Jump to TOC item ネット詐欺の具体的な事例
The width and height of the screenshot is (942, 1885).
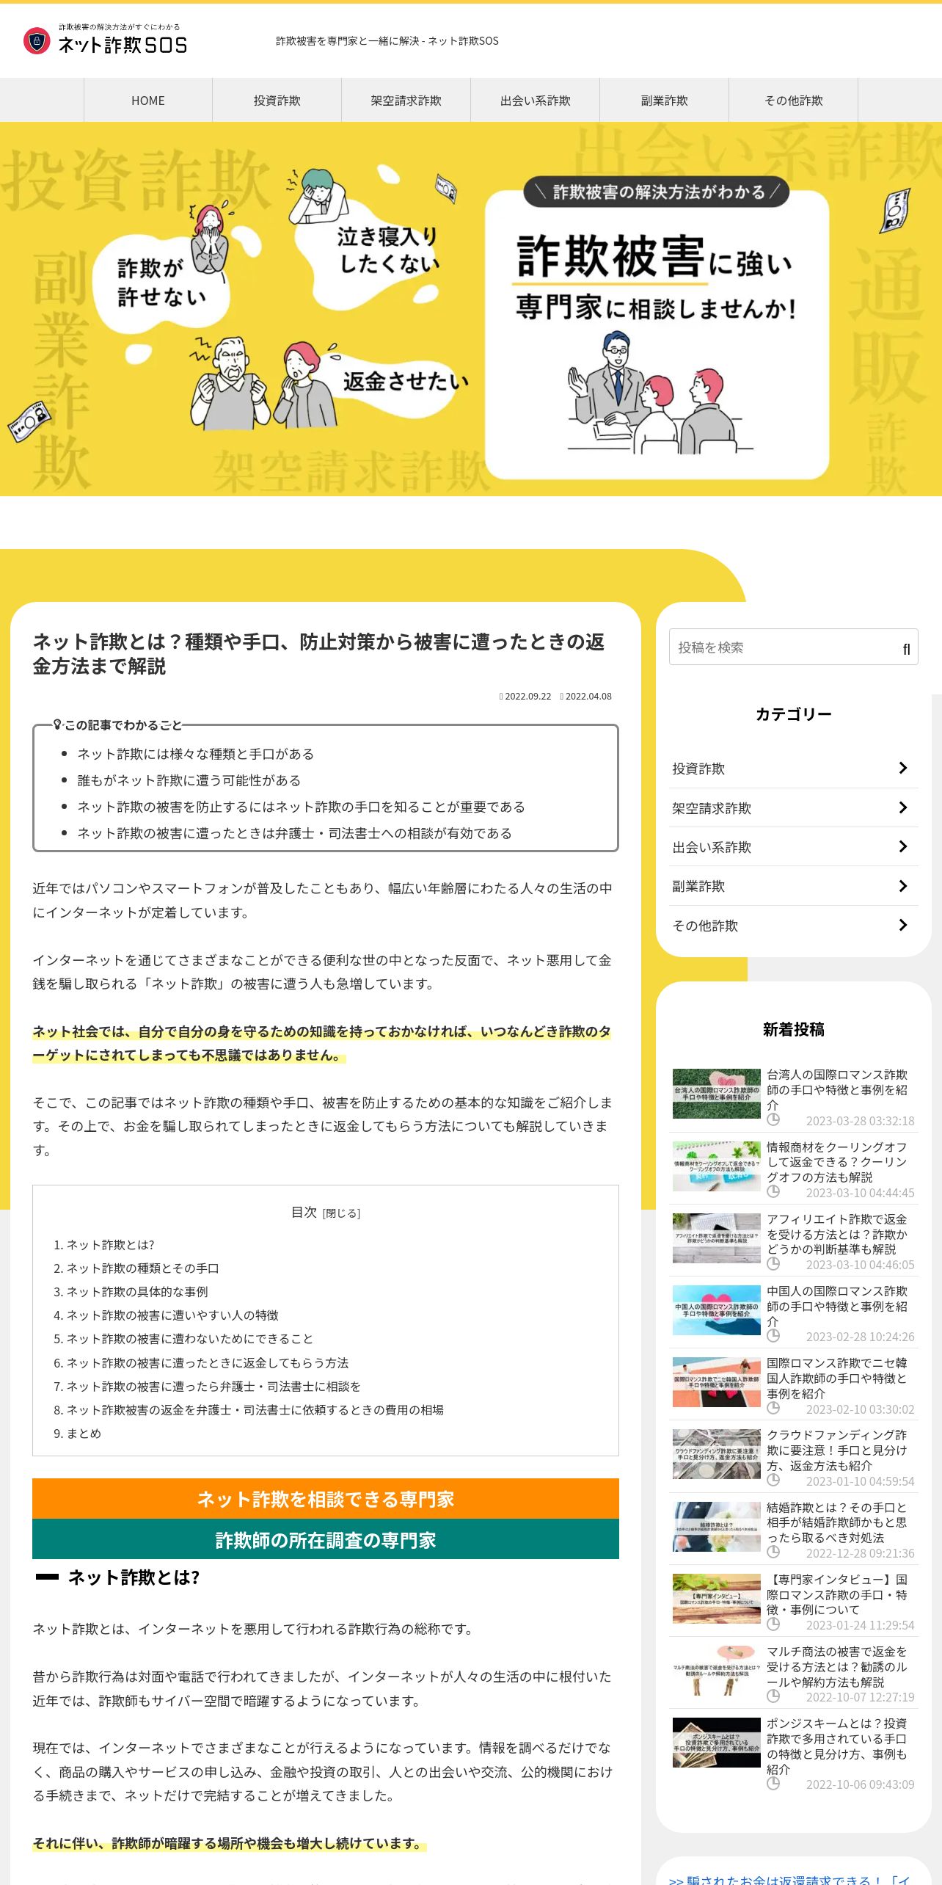137,1292
